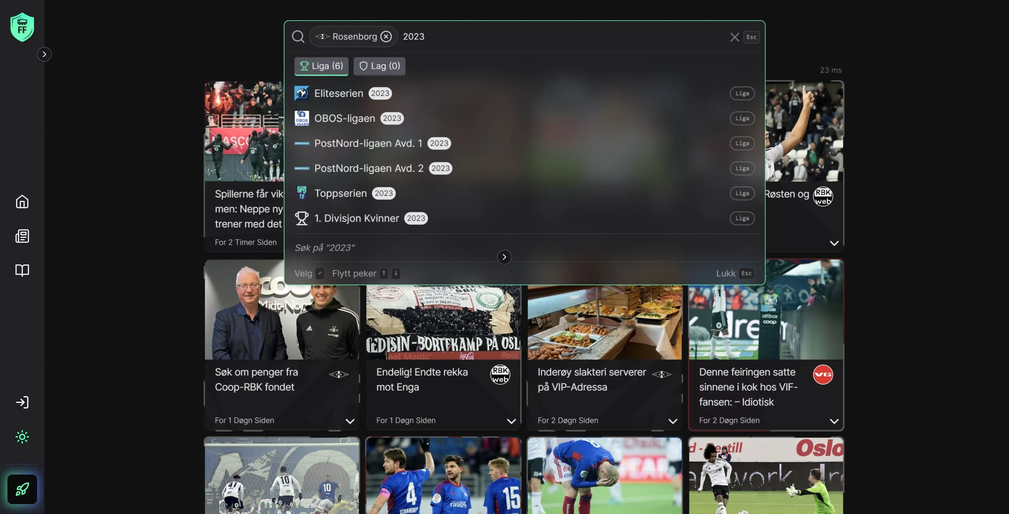This screenshot has height=514, width=1009.
Task: Select the Lag (0) filter tab
Action: pyautogui.click(x=379, y=66)
